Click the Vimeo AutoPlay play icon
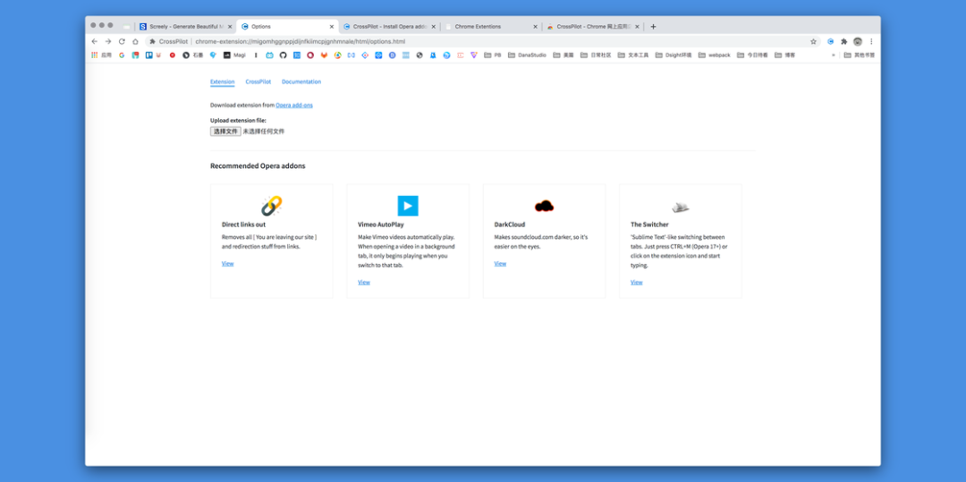Image resolution: width=966 pixels, height=482 pixels. (x=408, y=206)
